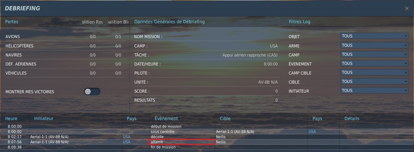Screen dimensions: 414x152
Task: Click the Initiateur column header
Action: tap(44, 118)
